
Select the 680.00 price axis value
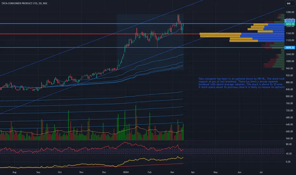(x=290, y=117)
